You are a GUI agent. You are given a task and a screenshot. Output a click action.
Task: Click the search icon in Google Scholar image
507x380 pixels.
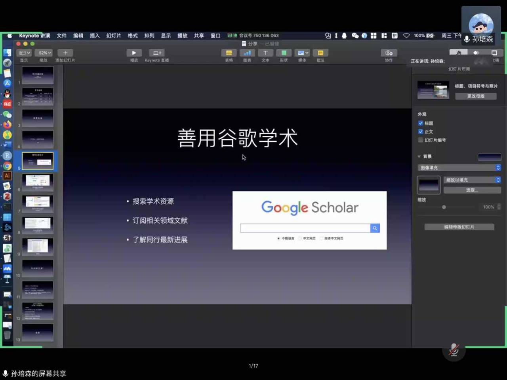coord(375,228)
